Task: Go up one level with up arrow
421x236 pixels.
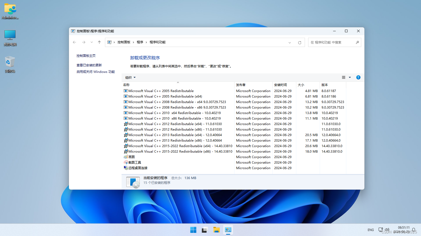Action: 99,42
